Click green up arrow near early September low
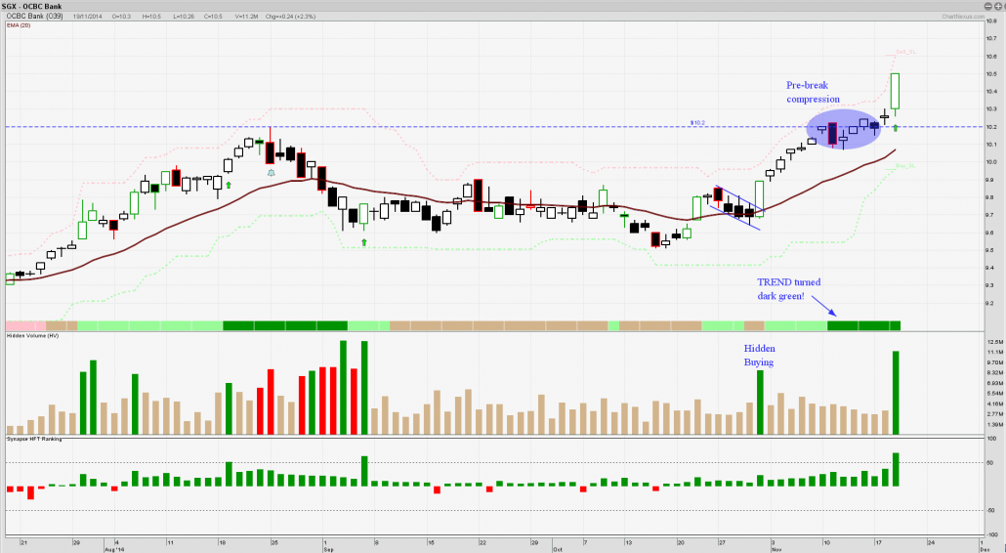This screenshot has height=553, width=1006. point(364,240)
